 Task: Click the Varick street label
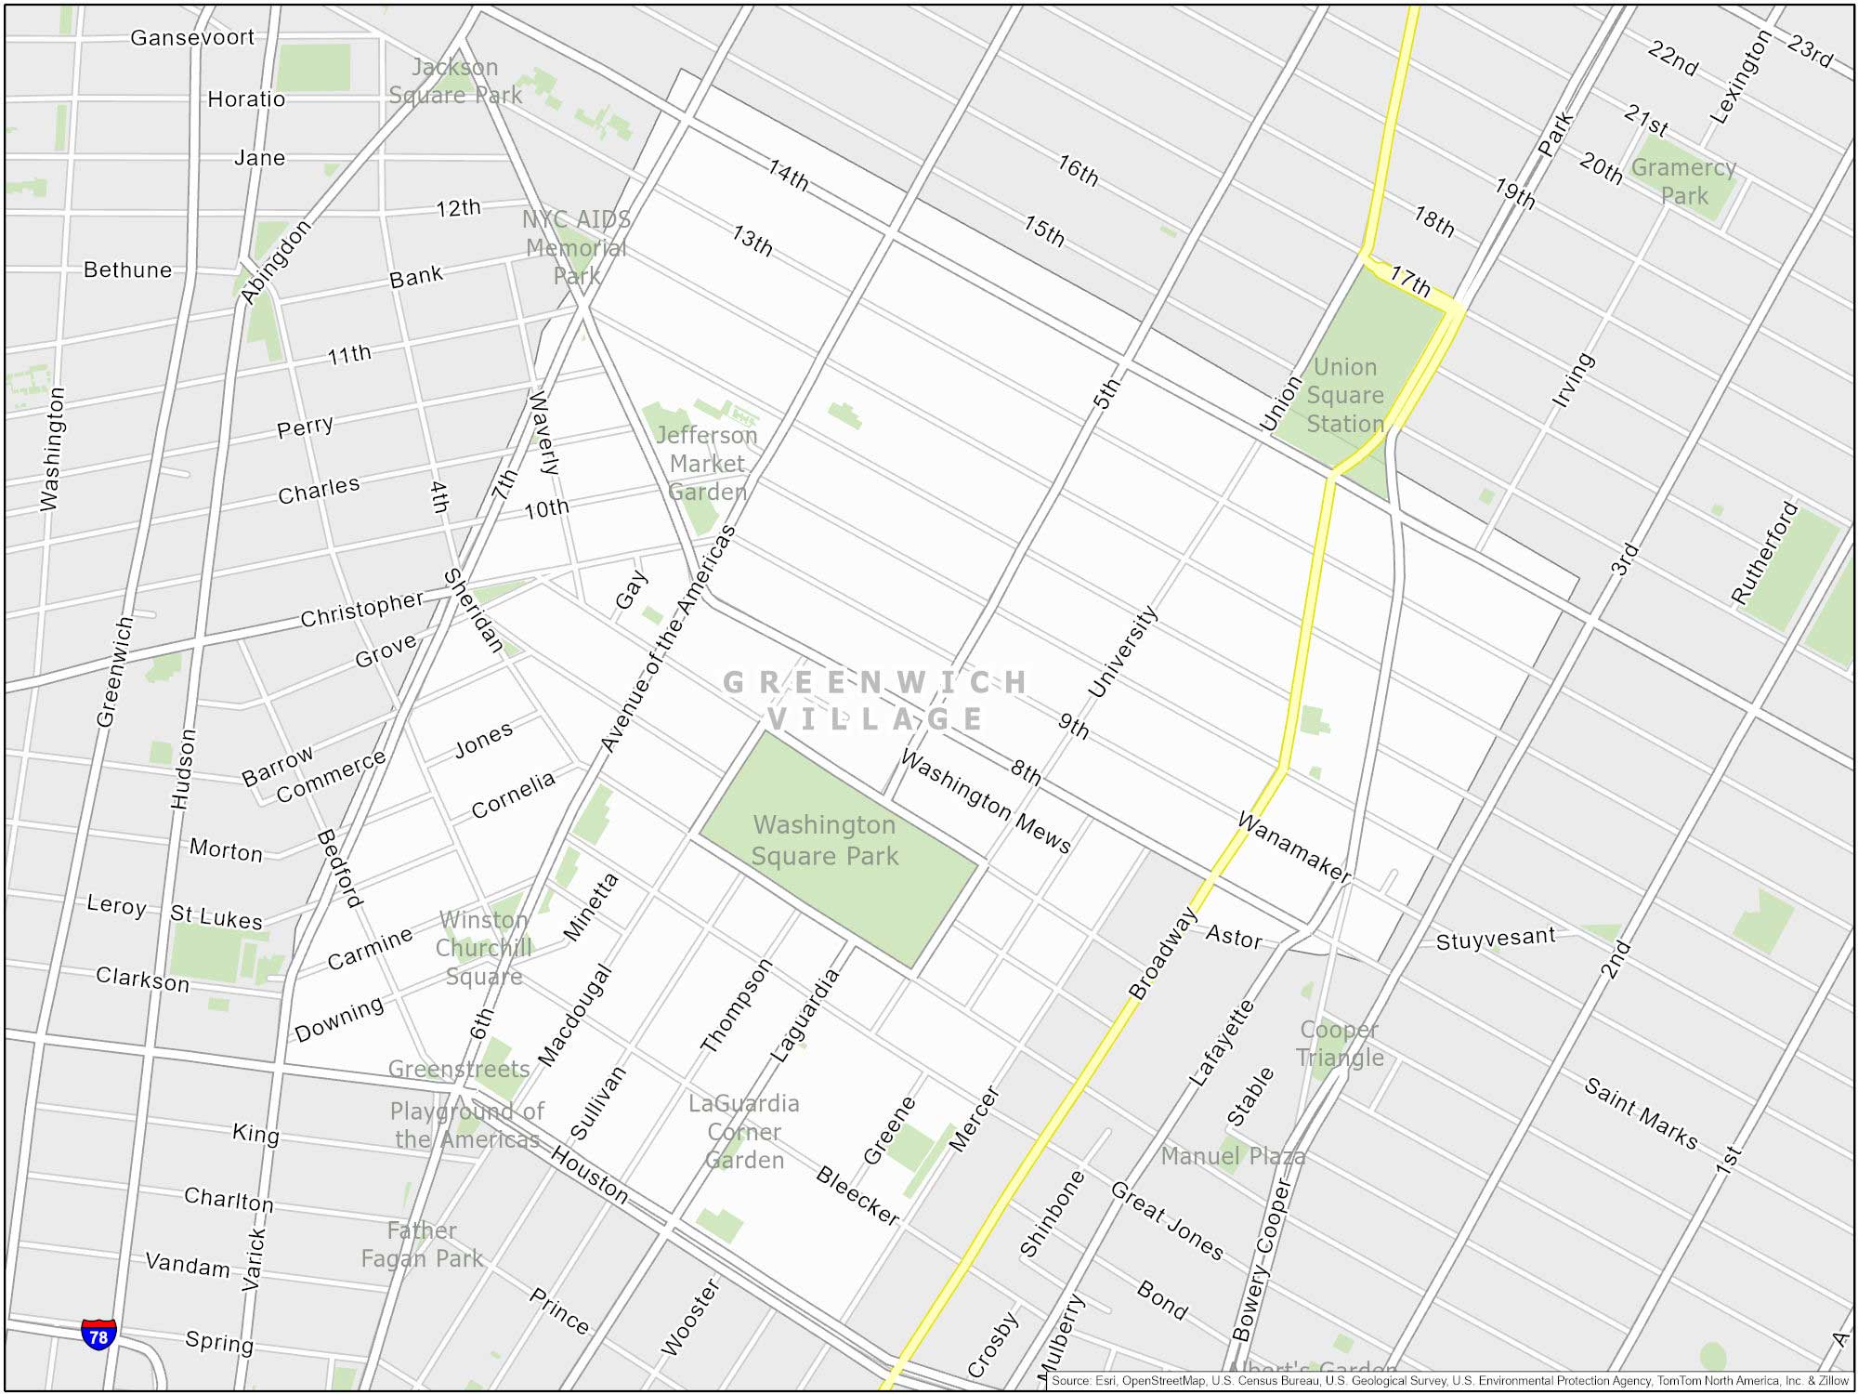[254, 1259]
